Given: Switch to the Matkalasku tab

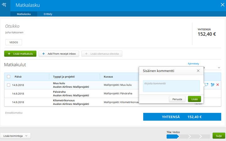Looking at the screenshot, I should [24, 14].
